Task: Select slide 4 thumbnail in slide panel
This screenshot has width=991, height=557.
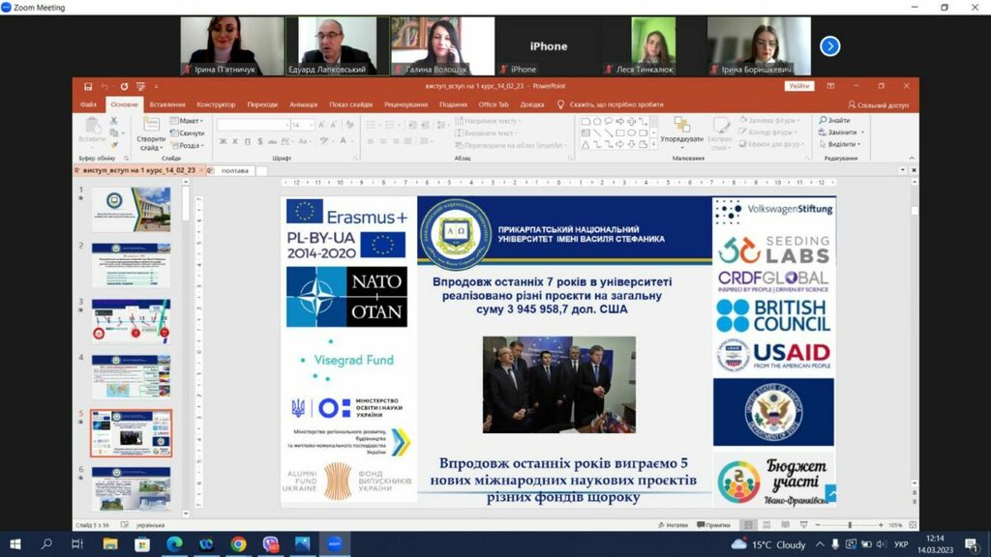Action: click(131, 375)
